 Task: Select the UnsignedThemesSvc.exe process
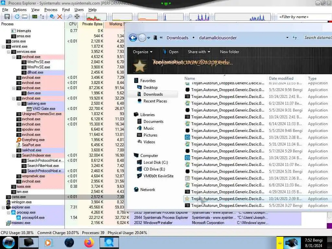(41, 114)
